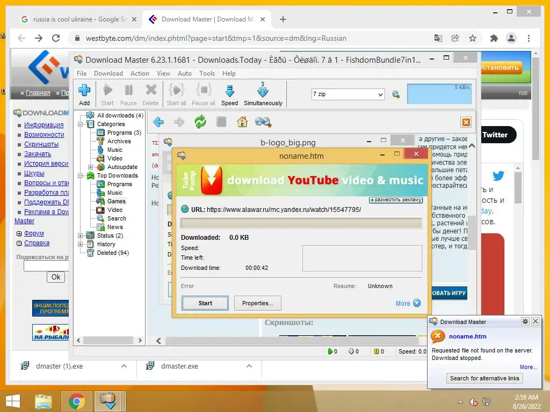550x412 pixels.
Task: Click the Delete toolbar icon
Action: tap(150, 94)
